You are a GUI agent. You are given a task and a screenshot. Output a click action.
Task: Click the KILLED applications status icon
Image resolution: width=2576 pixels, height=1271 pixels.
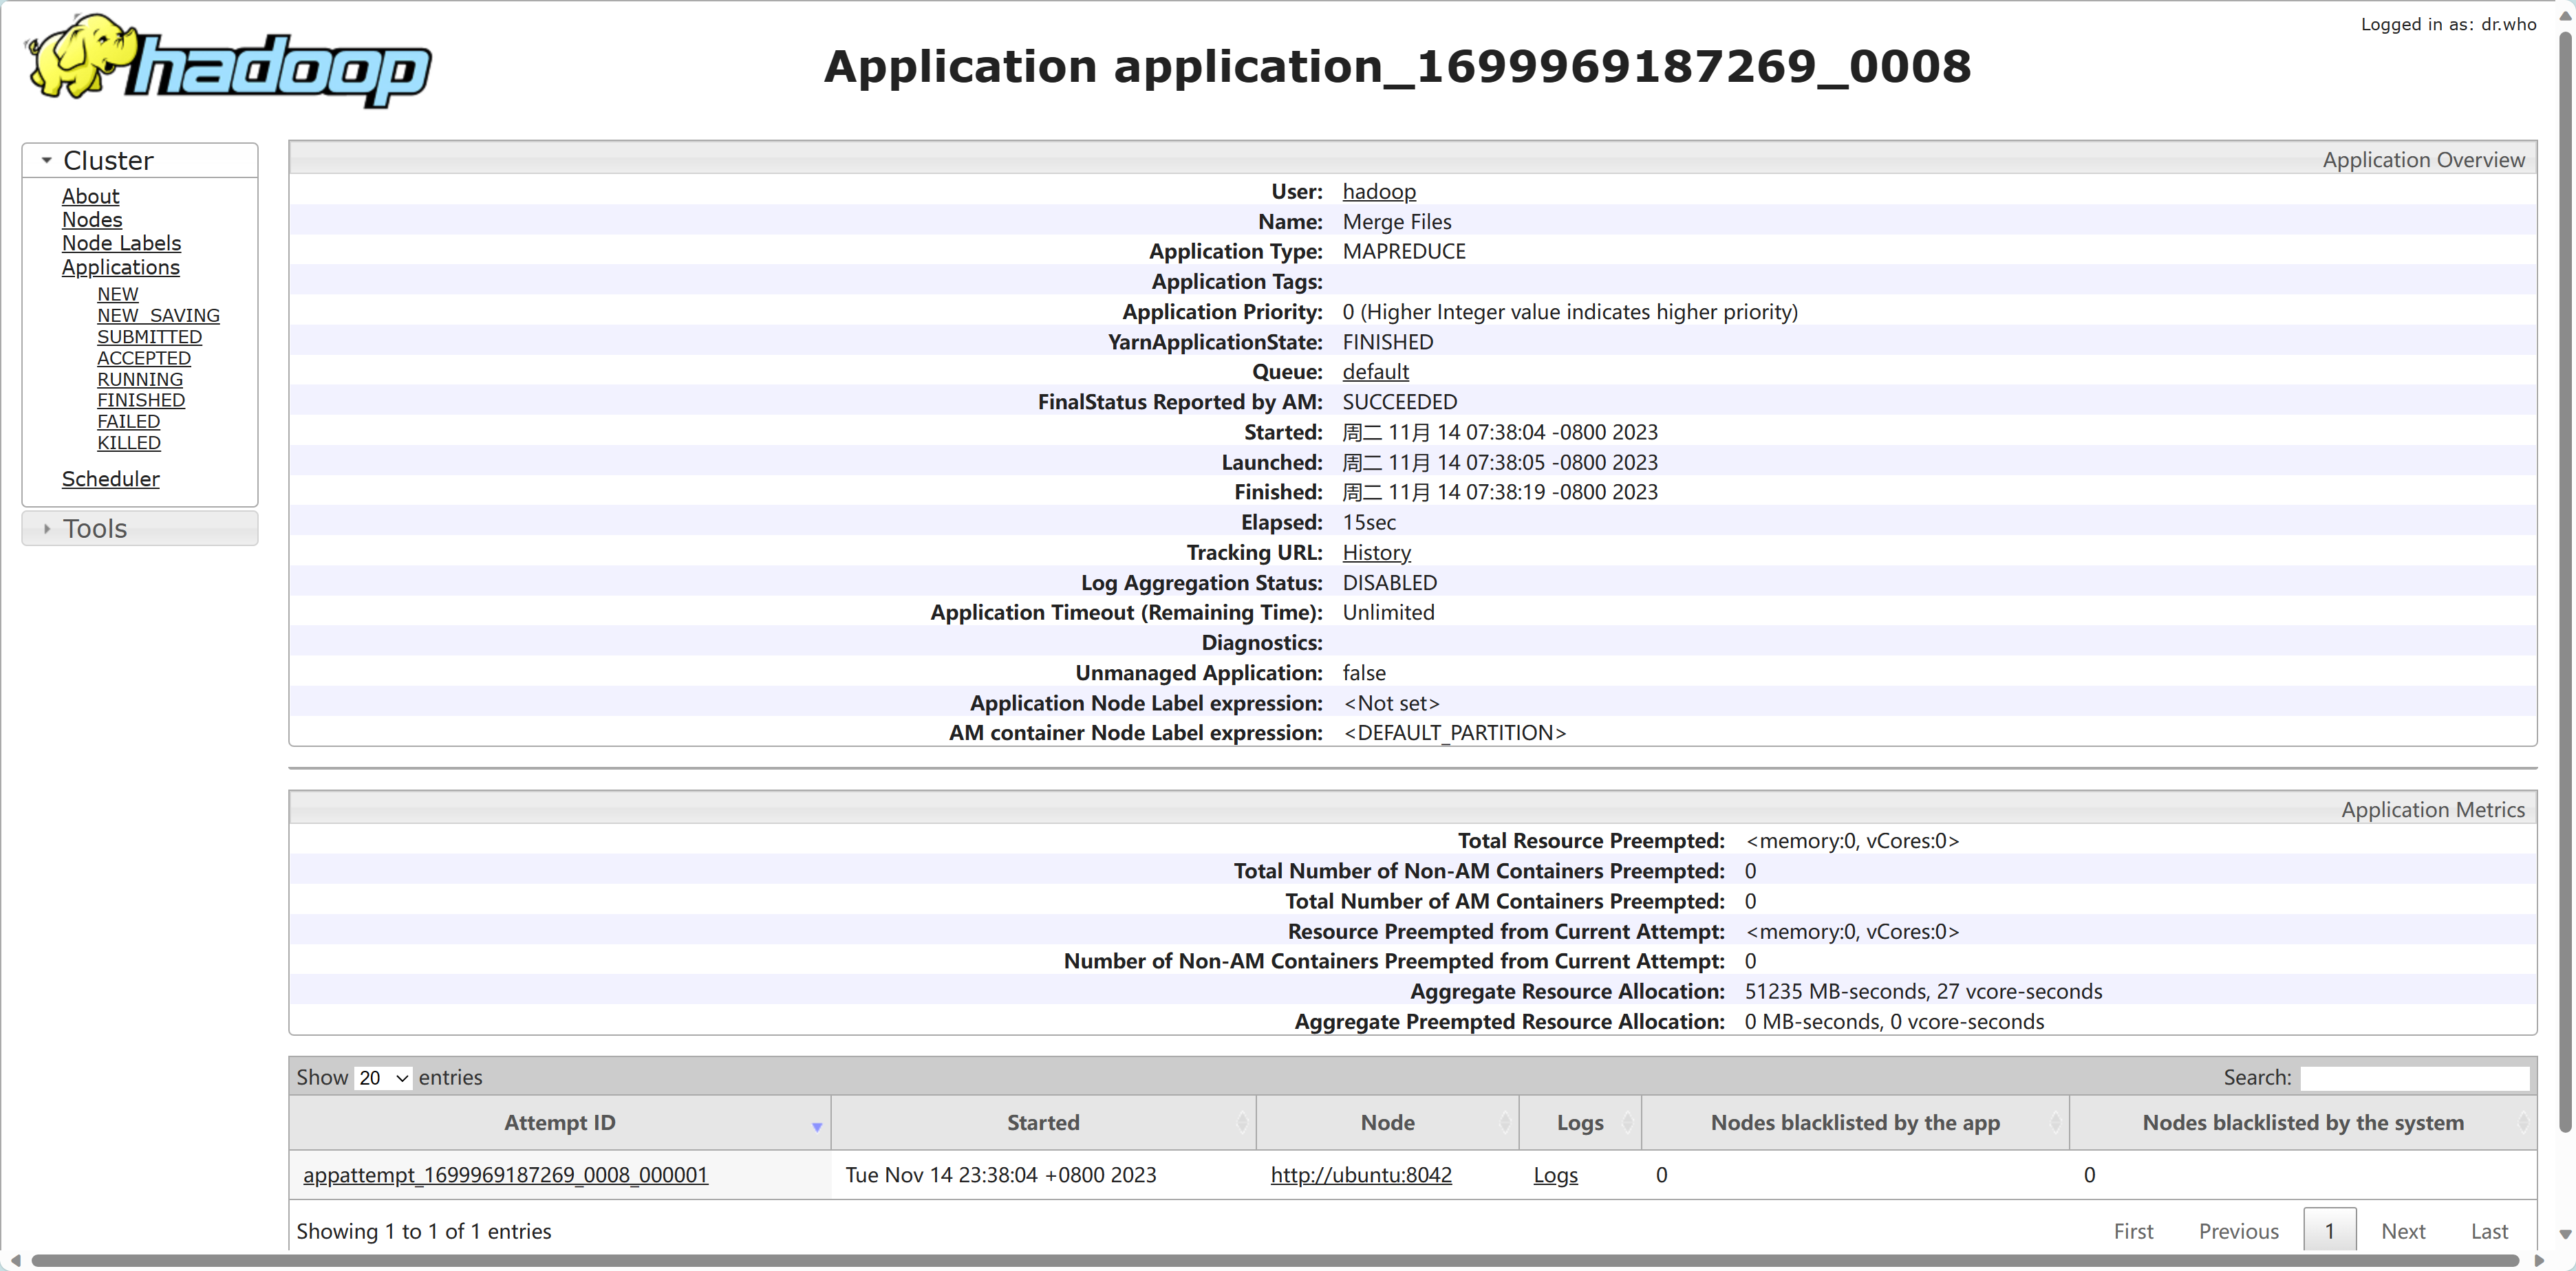[x=127, y=442]
